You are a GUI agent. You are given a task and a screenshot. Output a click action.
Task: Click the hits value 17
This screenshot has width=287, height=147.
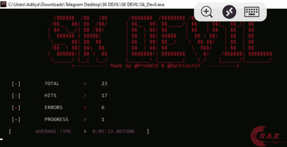(104, 96)
